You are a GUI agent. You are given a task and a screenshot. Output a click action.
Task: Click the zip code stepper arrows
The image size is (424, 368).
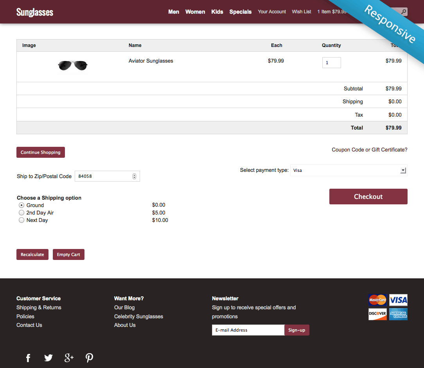tap(134, 176)
